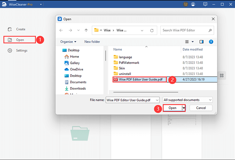Click the WiseCleaner logo icon
This screenshot has height=160, width=235.
coord(4,4)
